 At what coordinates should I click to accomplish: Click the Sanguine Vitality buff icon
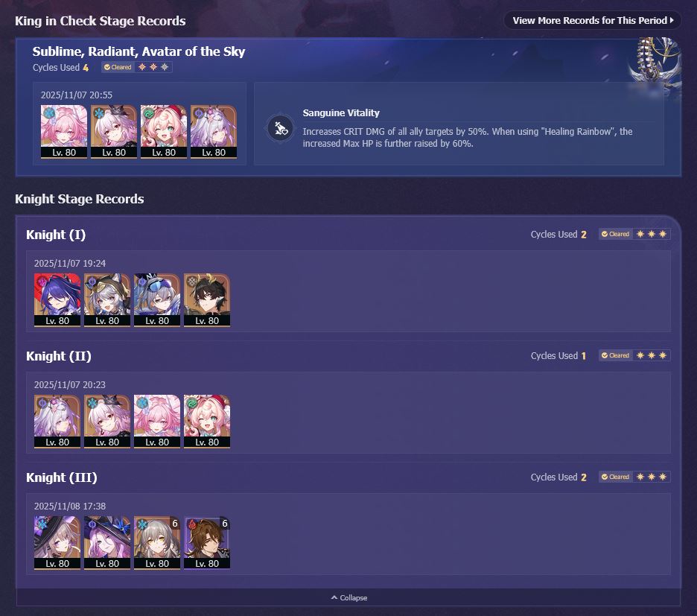[281, 129]
